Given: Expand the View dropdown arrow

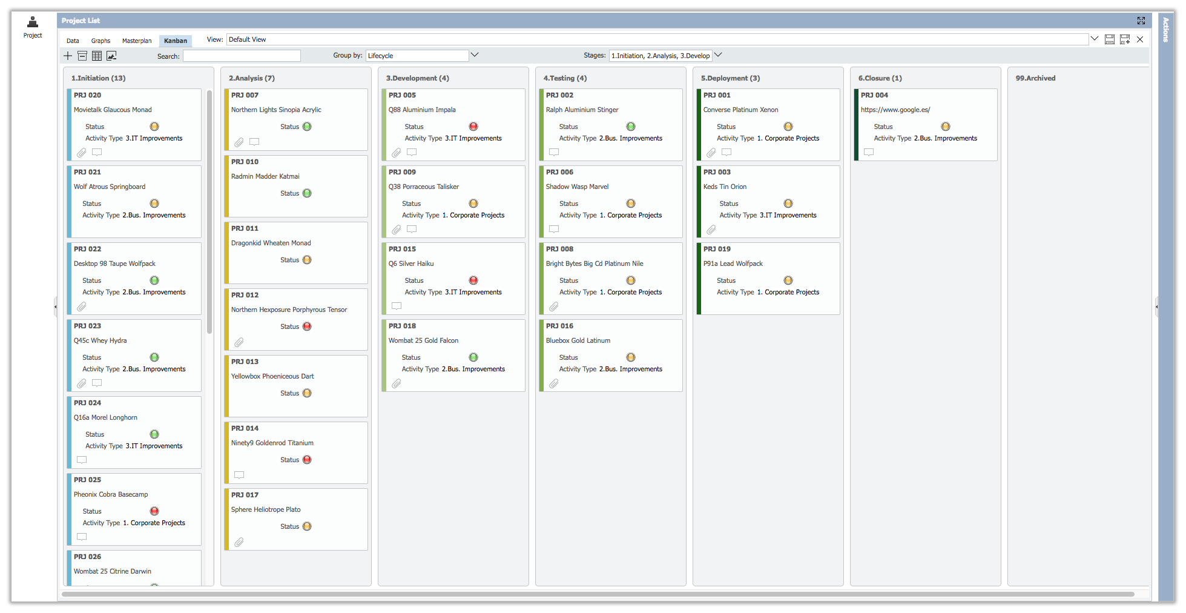Looking at the screenshot, I should [1095, 39].
